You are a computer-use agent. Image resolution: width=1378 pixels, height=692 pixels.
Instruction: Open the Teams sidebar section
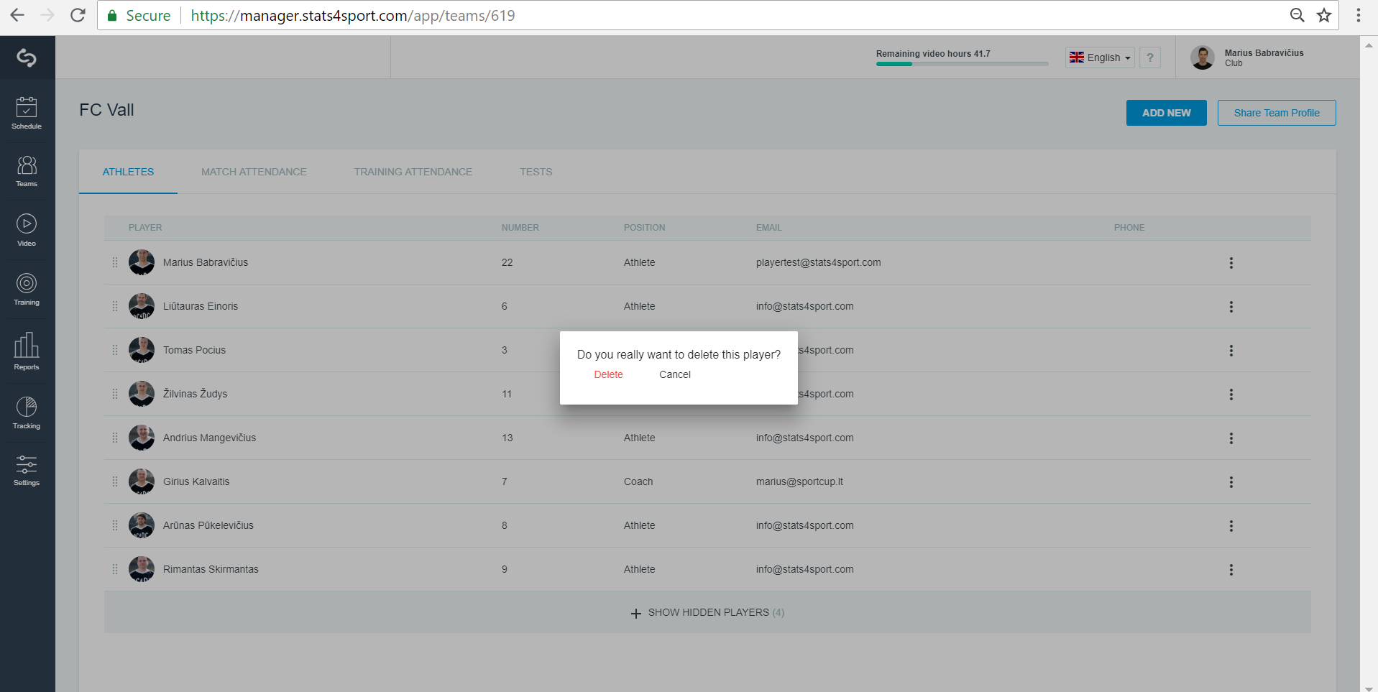pos(27,172)
